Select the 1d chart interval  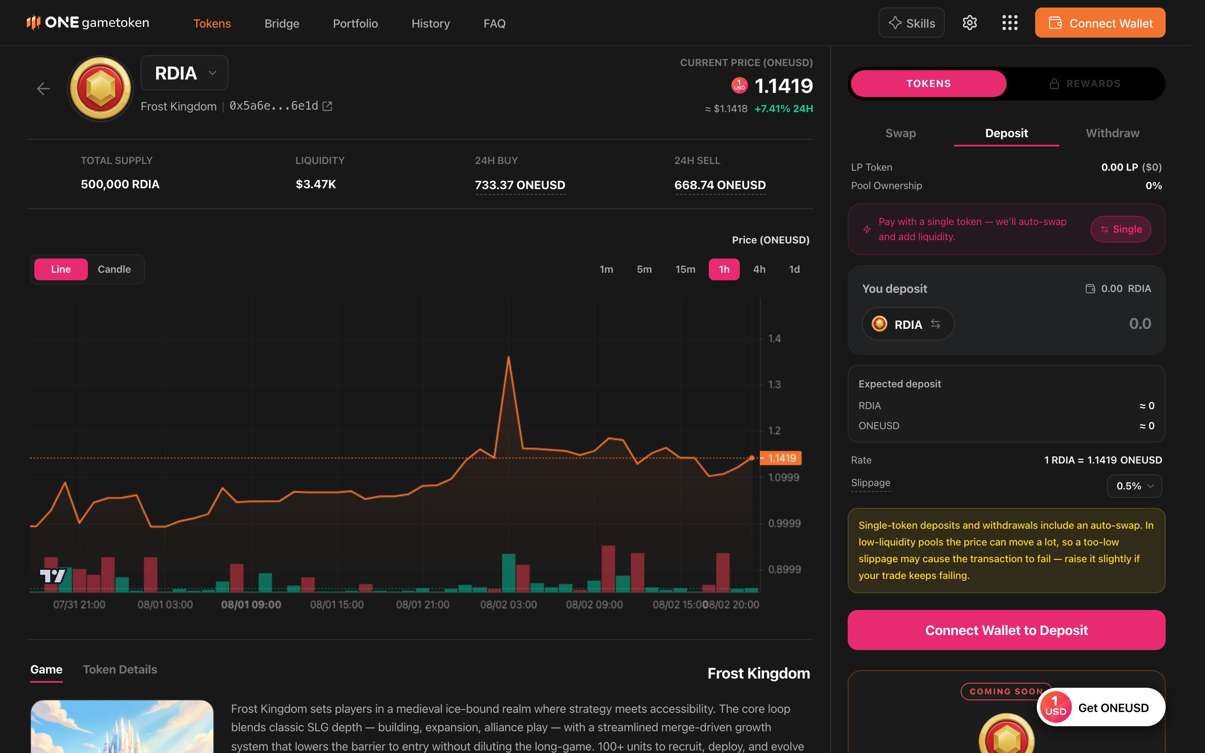(794, 269)
